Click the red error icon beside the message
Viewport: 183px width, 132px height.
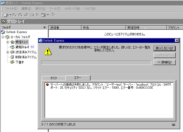click(48, 84)
